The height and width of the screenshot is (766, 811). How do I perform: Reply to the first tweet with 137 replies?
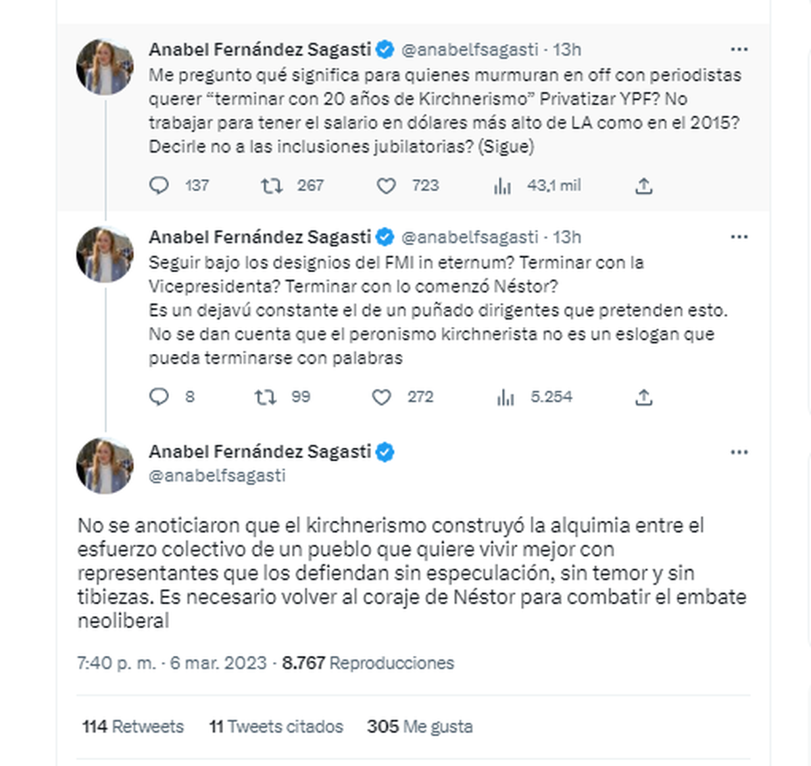coord(159,186)
